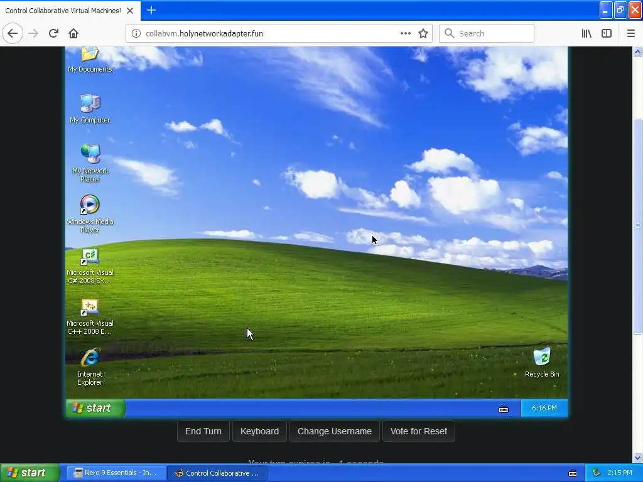Click the host taskbar keyboard tray icon

573,473
